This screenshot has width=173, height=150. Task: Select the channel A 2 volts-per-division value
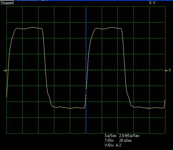(118, 145)
